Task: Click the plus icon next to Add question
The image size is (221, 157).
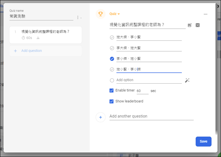Action: (15, 51)
